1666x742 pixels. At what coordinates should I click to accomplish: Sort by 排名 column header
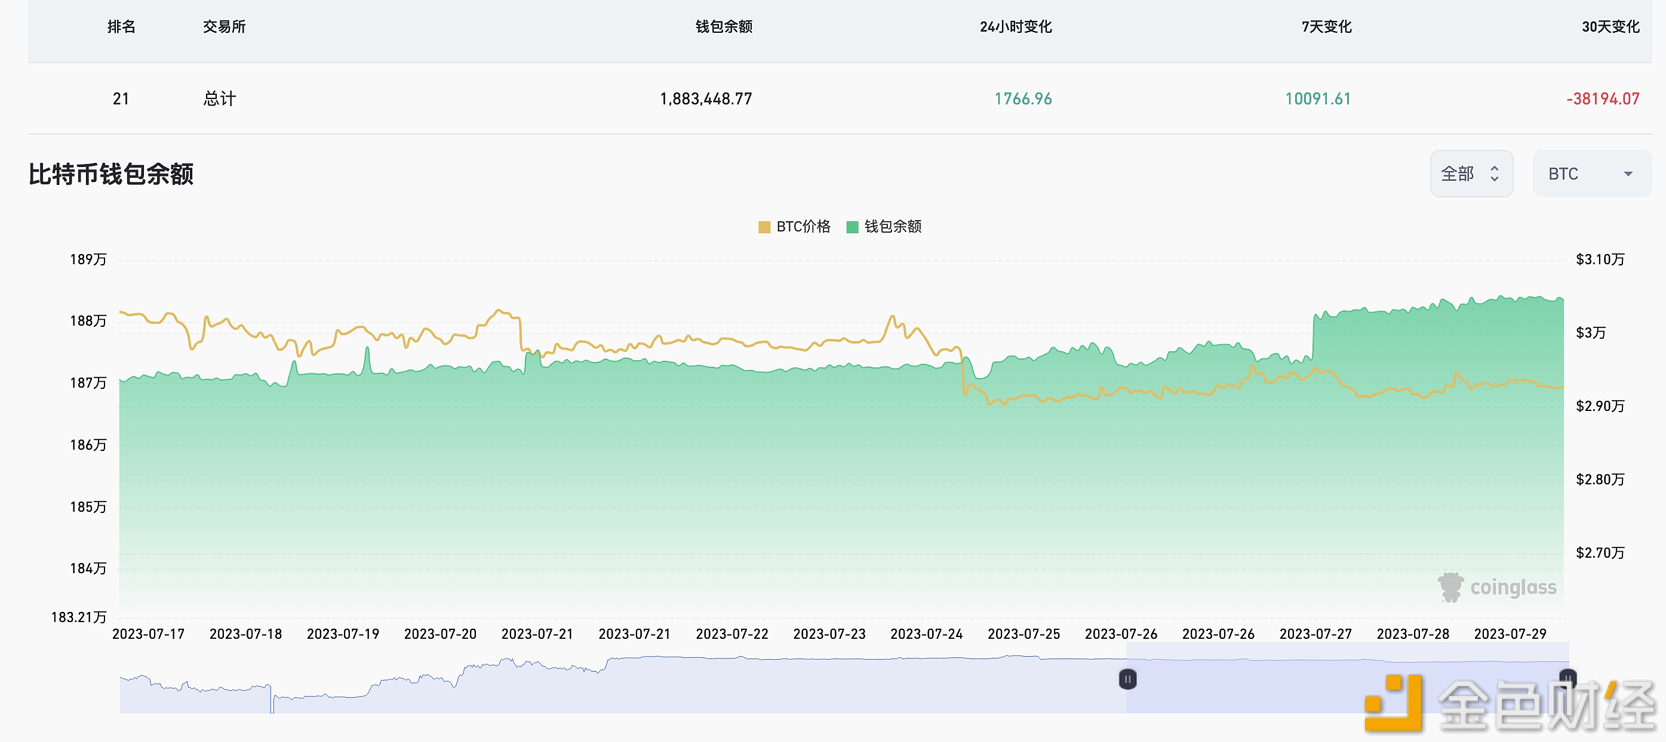click(x=122, y=26)
